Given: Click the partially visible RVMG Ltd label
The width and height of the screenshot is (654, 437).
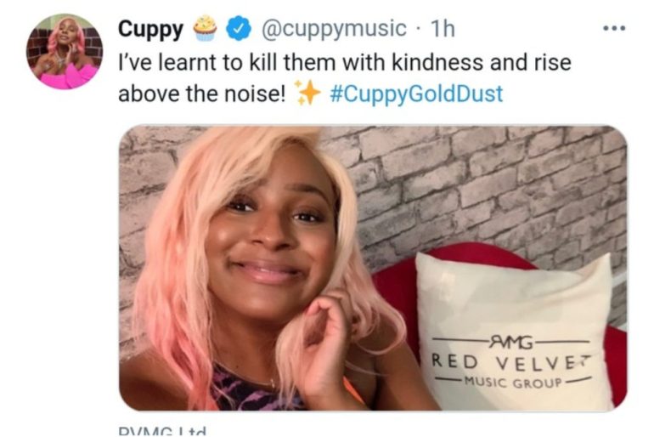Looking at the screenshot, I should pos(162,431).
